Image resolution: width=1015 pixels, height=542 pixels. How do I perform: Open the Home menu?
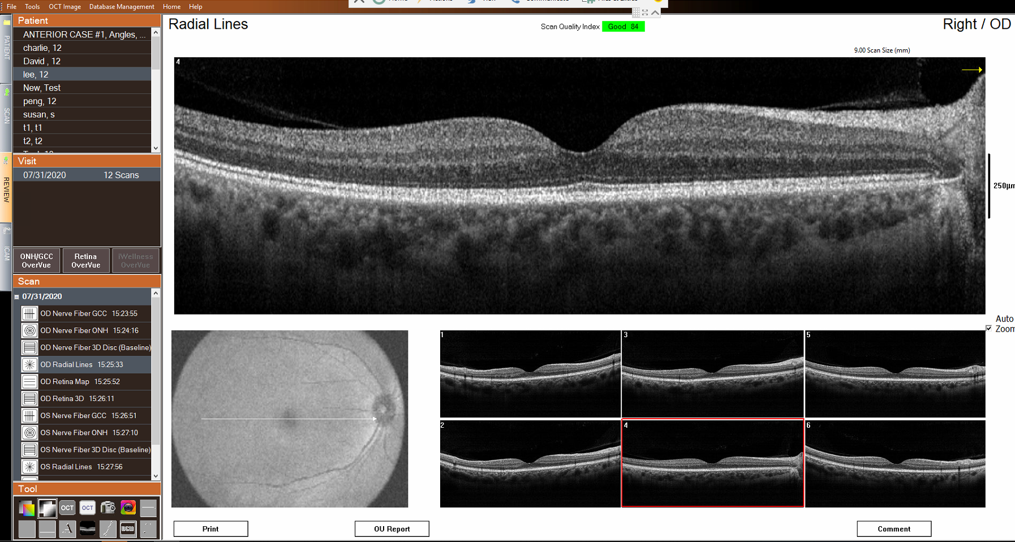click(171, 7)
